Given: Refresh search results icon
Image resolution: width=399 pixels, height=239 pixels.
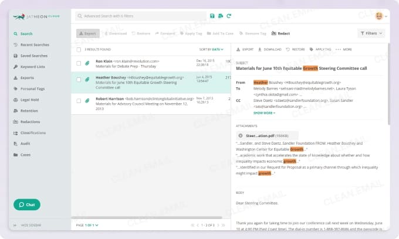Looking at the screenshot, I should pos(229,16).
